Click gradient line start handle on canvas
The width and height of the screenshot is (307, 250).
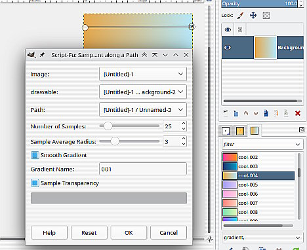(x=85, y=27)
